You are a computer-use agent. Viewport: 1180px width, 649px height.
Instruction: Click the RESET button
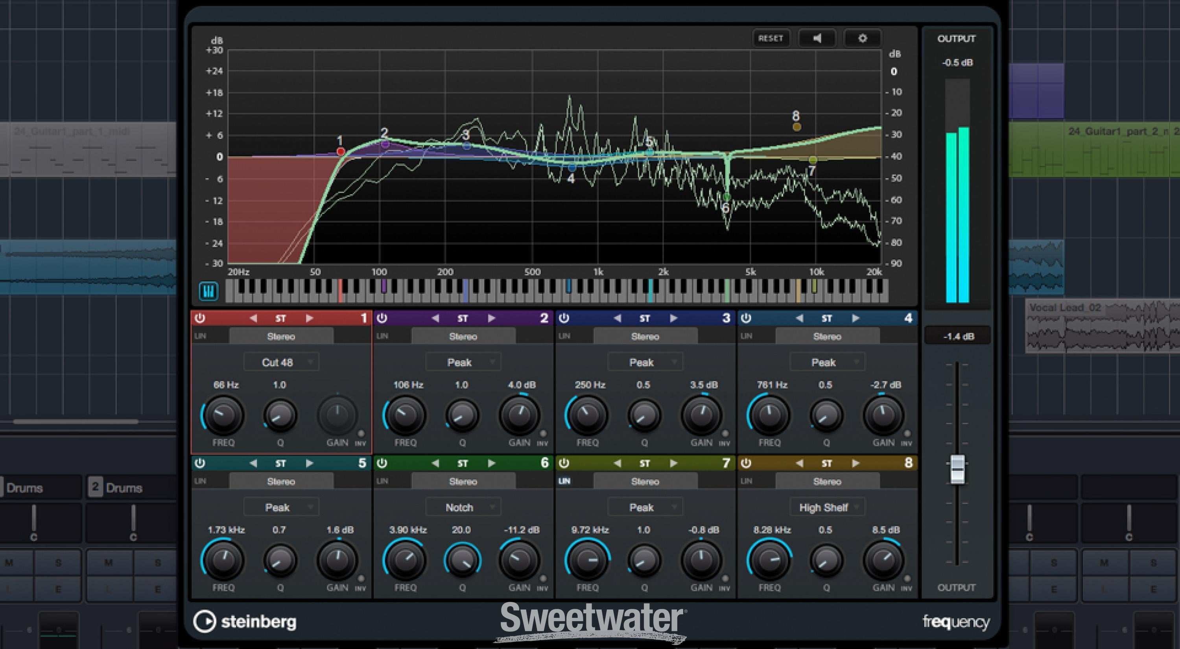pyautogui.click(x=771, y=39)
